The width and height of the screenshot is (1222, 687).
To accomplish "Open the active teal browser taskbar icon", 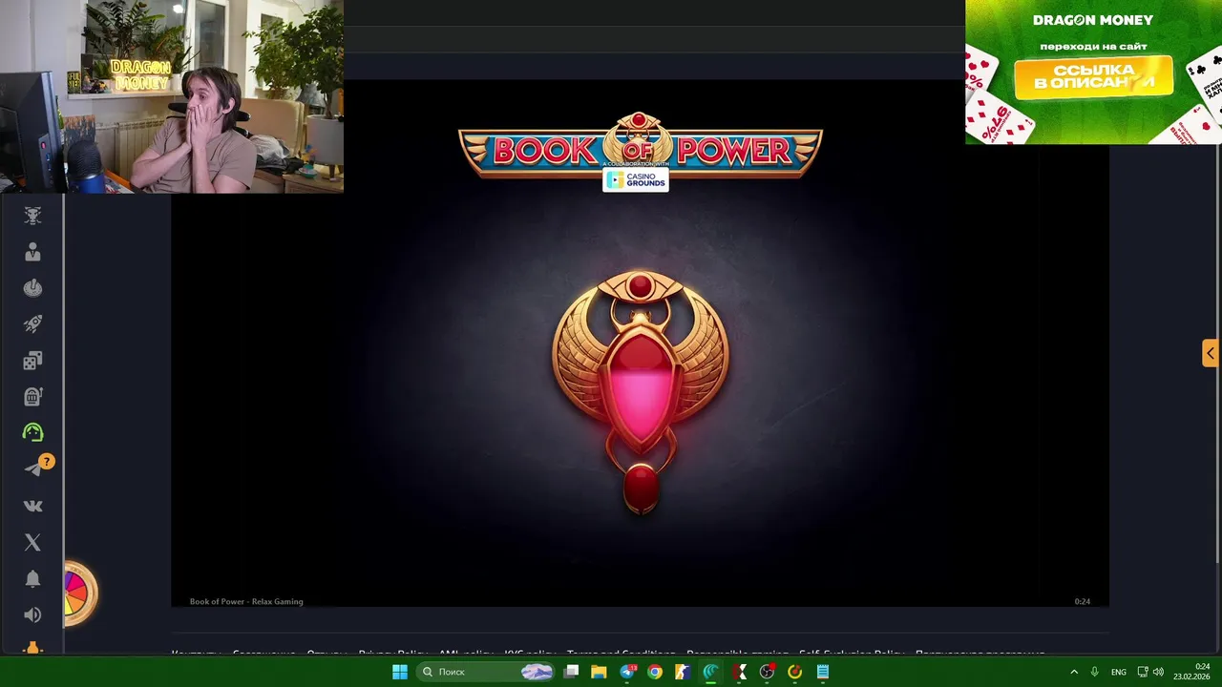I will 710,672.
